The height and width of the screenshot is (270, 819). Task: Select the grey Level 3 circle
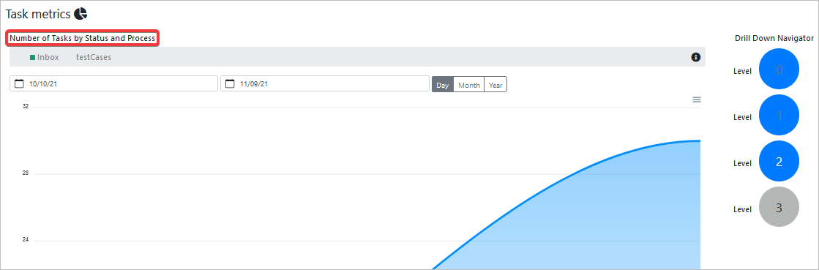pyautogui.click(x=779, y=207)
